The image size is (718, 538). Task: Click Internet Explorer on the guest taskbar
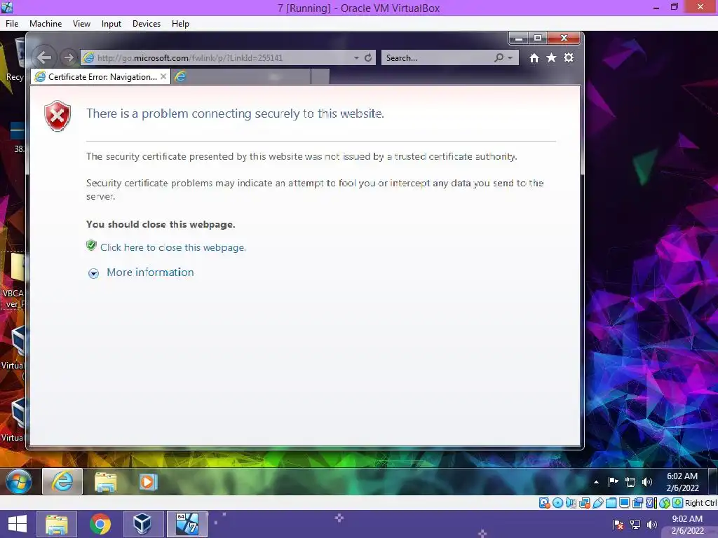click(62, 481)
